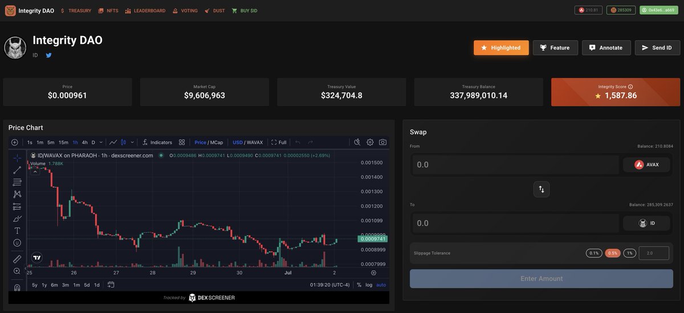The width and height of the screenshot is (684, 313).
Task: Take a chart snapshot with camera icon
Action: tap(382, 142)
